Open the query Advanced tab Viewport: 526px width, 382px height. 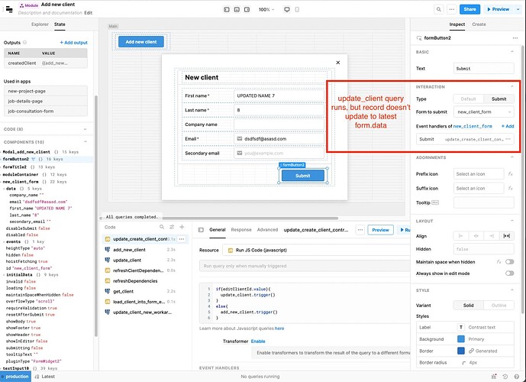click(267, 230)
